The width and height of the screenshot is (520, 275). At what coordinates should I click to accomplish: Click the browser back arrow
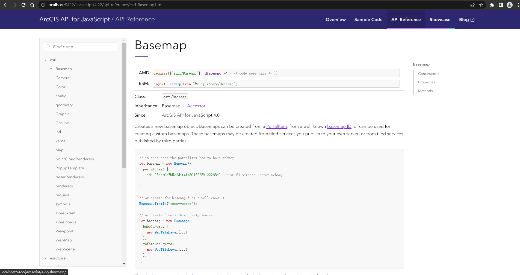pos(6,5)
